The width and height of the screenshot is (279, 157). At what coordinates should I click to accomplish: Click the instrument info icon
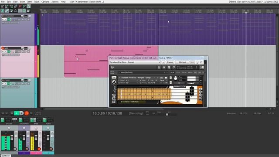pos(166,78)
